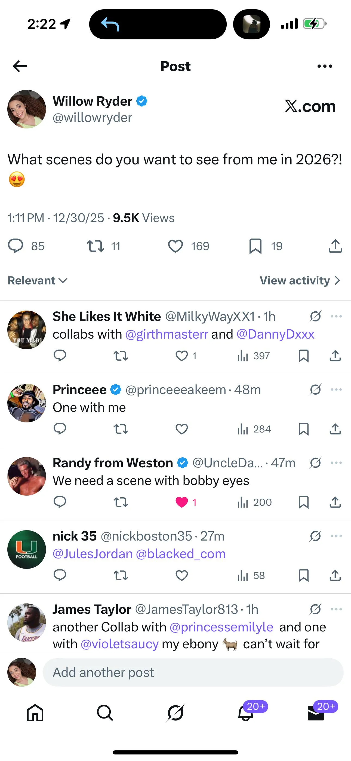This screenshot has height=761, width=351.
Task: Like Willow Ryder's main post
Action: click(175, 246)
